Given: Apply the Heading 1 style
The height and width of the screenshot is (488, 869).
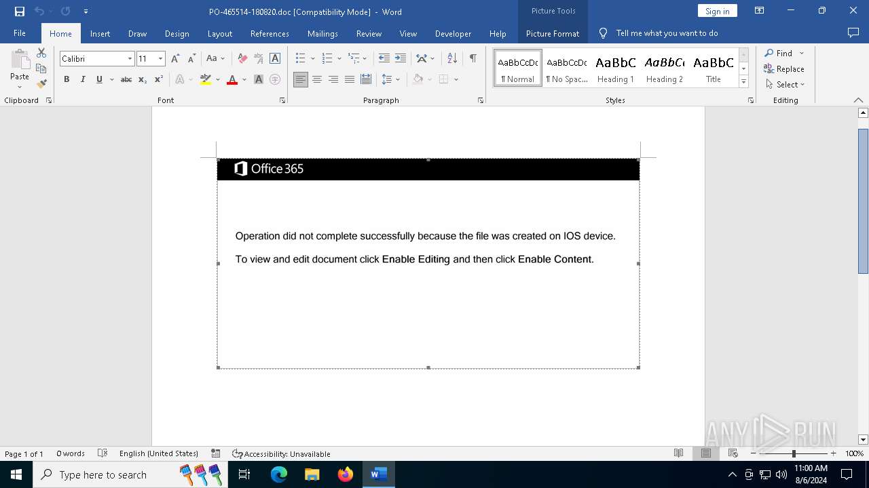Looking at the screenshot, I should pyautogui.click(x=616, y=68).
